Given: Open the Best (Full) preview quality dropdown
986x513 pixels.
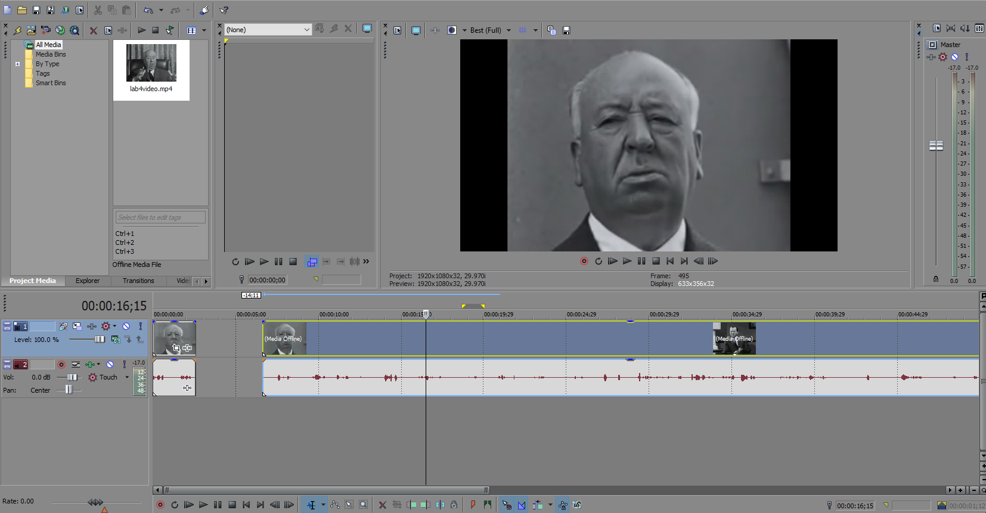Looking at the screenshot, I should tap(508, 30).
